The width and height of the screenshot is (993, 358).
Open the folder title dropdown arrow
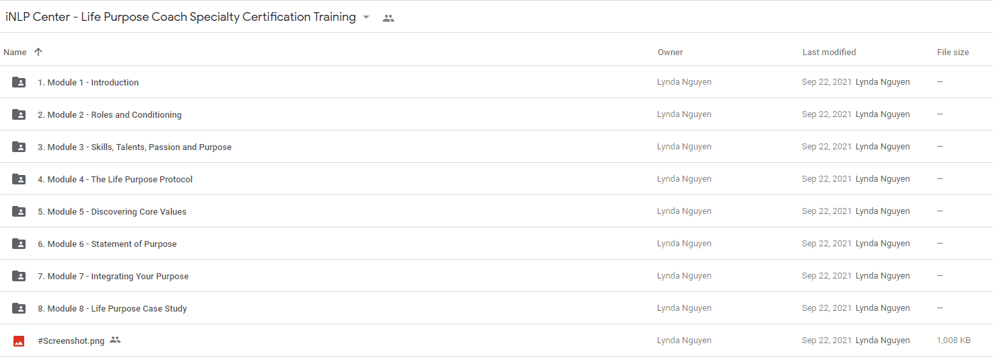(366, 17)
